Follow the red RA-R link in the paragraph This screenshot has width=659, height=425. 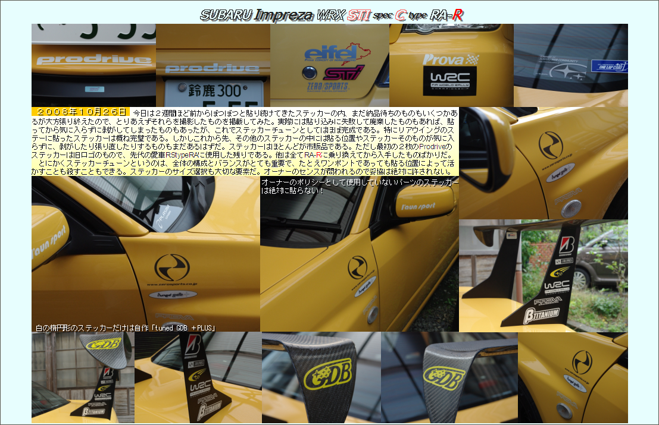pos(313,155)
